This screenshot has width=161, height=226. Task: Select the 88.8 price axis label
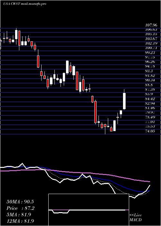(149, 85)
